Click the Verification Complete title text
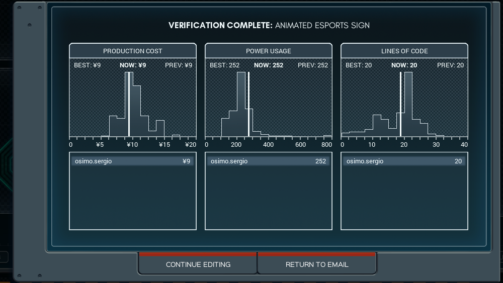503x283 pixels. tap(269, 25)
